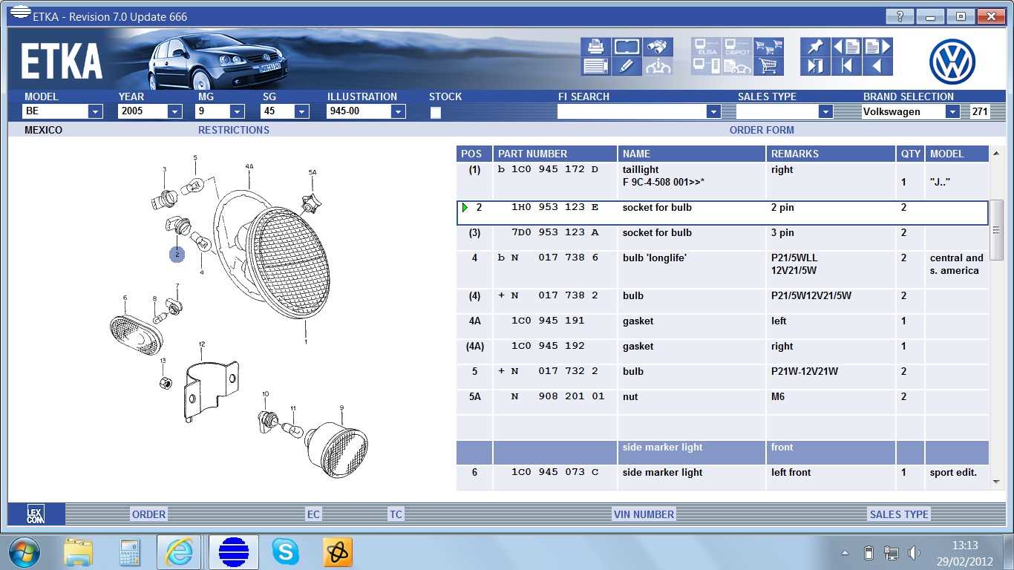Open Skype from the taskbar
1014x570 pixels.
point(286,552)
